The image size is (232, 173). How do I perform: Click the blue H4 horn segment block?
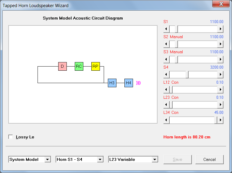click(x=129, y=83)
